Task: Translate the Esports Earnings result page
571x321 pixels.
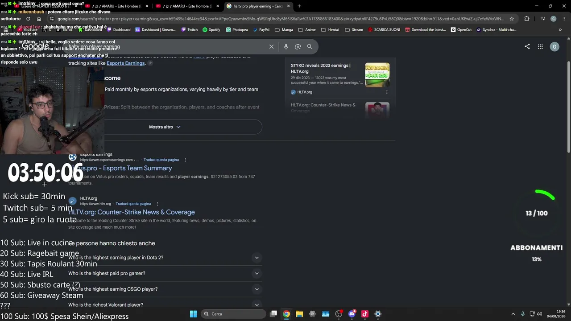Action: [161, 160]
